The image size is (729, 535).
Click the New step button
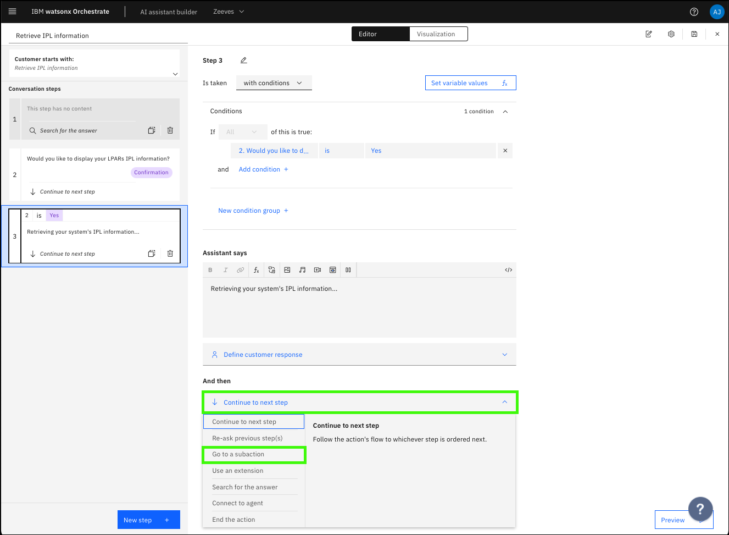(x=148, y=520)
